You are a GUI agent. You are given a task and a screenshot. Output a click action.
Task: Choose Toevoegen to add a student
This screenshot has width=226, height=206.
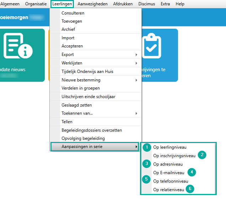72,21
